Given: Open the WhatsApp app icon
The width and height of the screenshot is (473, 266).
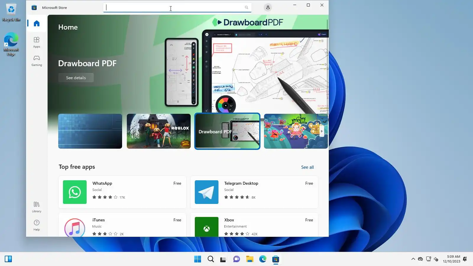Looking at the screenshot, I should (75, 192).
